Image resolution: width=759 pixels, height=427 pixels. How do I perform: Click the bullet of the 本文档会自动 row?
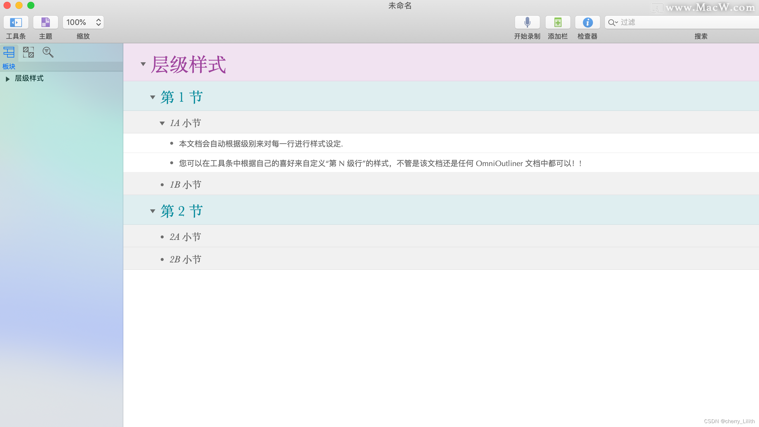point(172,144)
